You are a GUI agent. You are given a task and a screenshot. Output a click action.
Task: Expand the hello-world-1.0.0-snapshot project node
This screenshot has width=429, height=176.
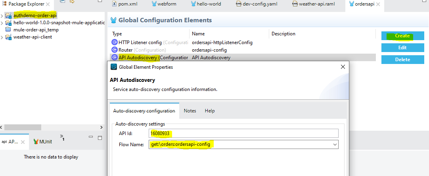coord(2,23)
